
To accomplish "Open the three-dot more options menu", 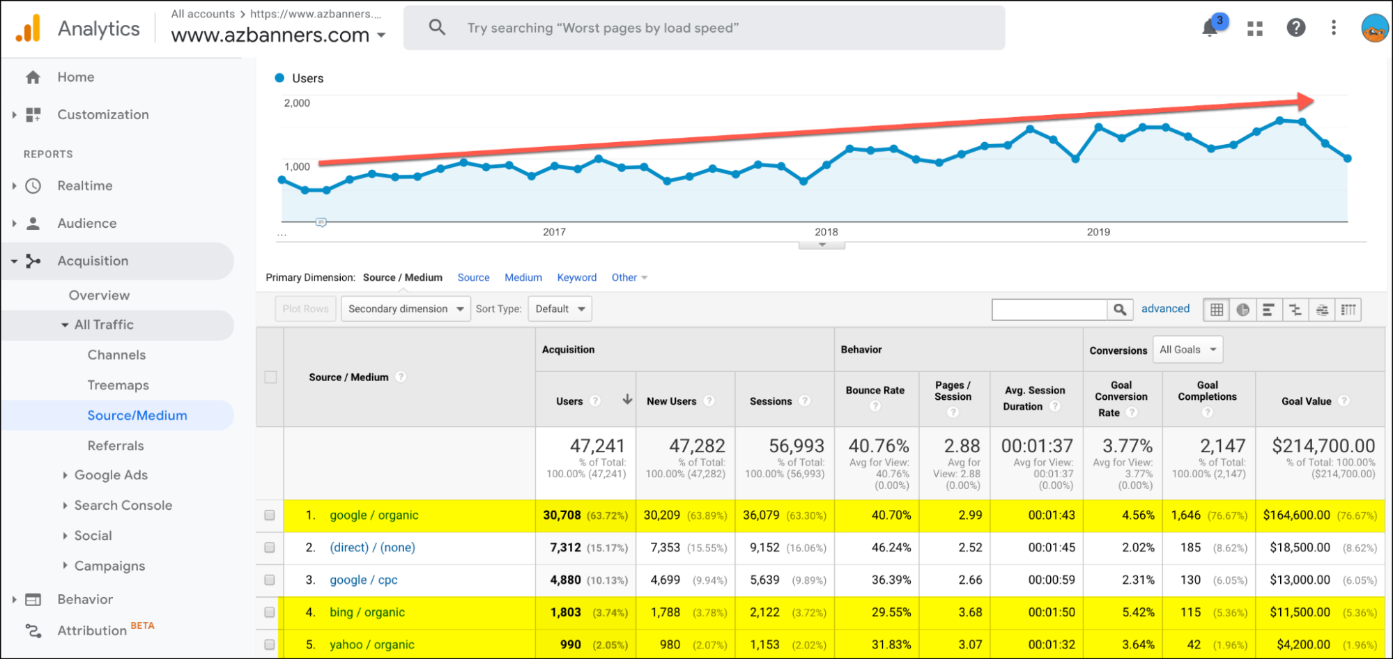I will point(1333,28).
